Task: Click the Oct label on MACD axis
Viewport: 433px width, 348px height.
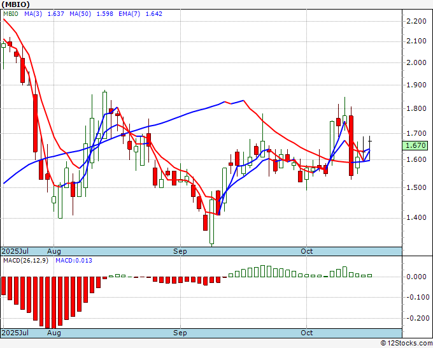Action: click(x=306, y=333)
